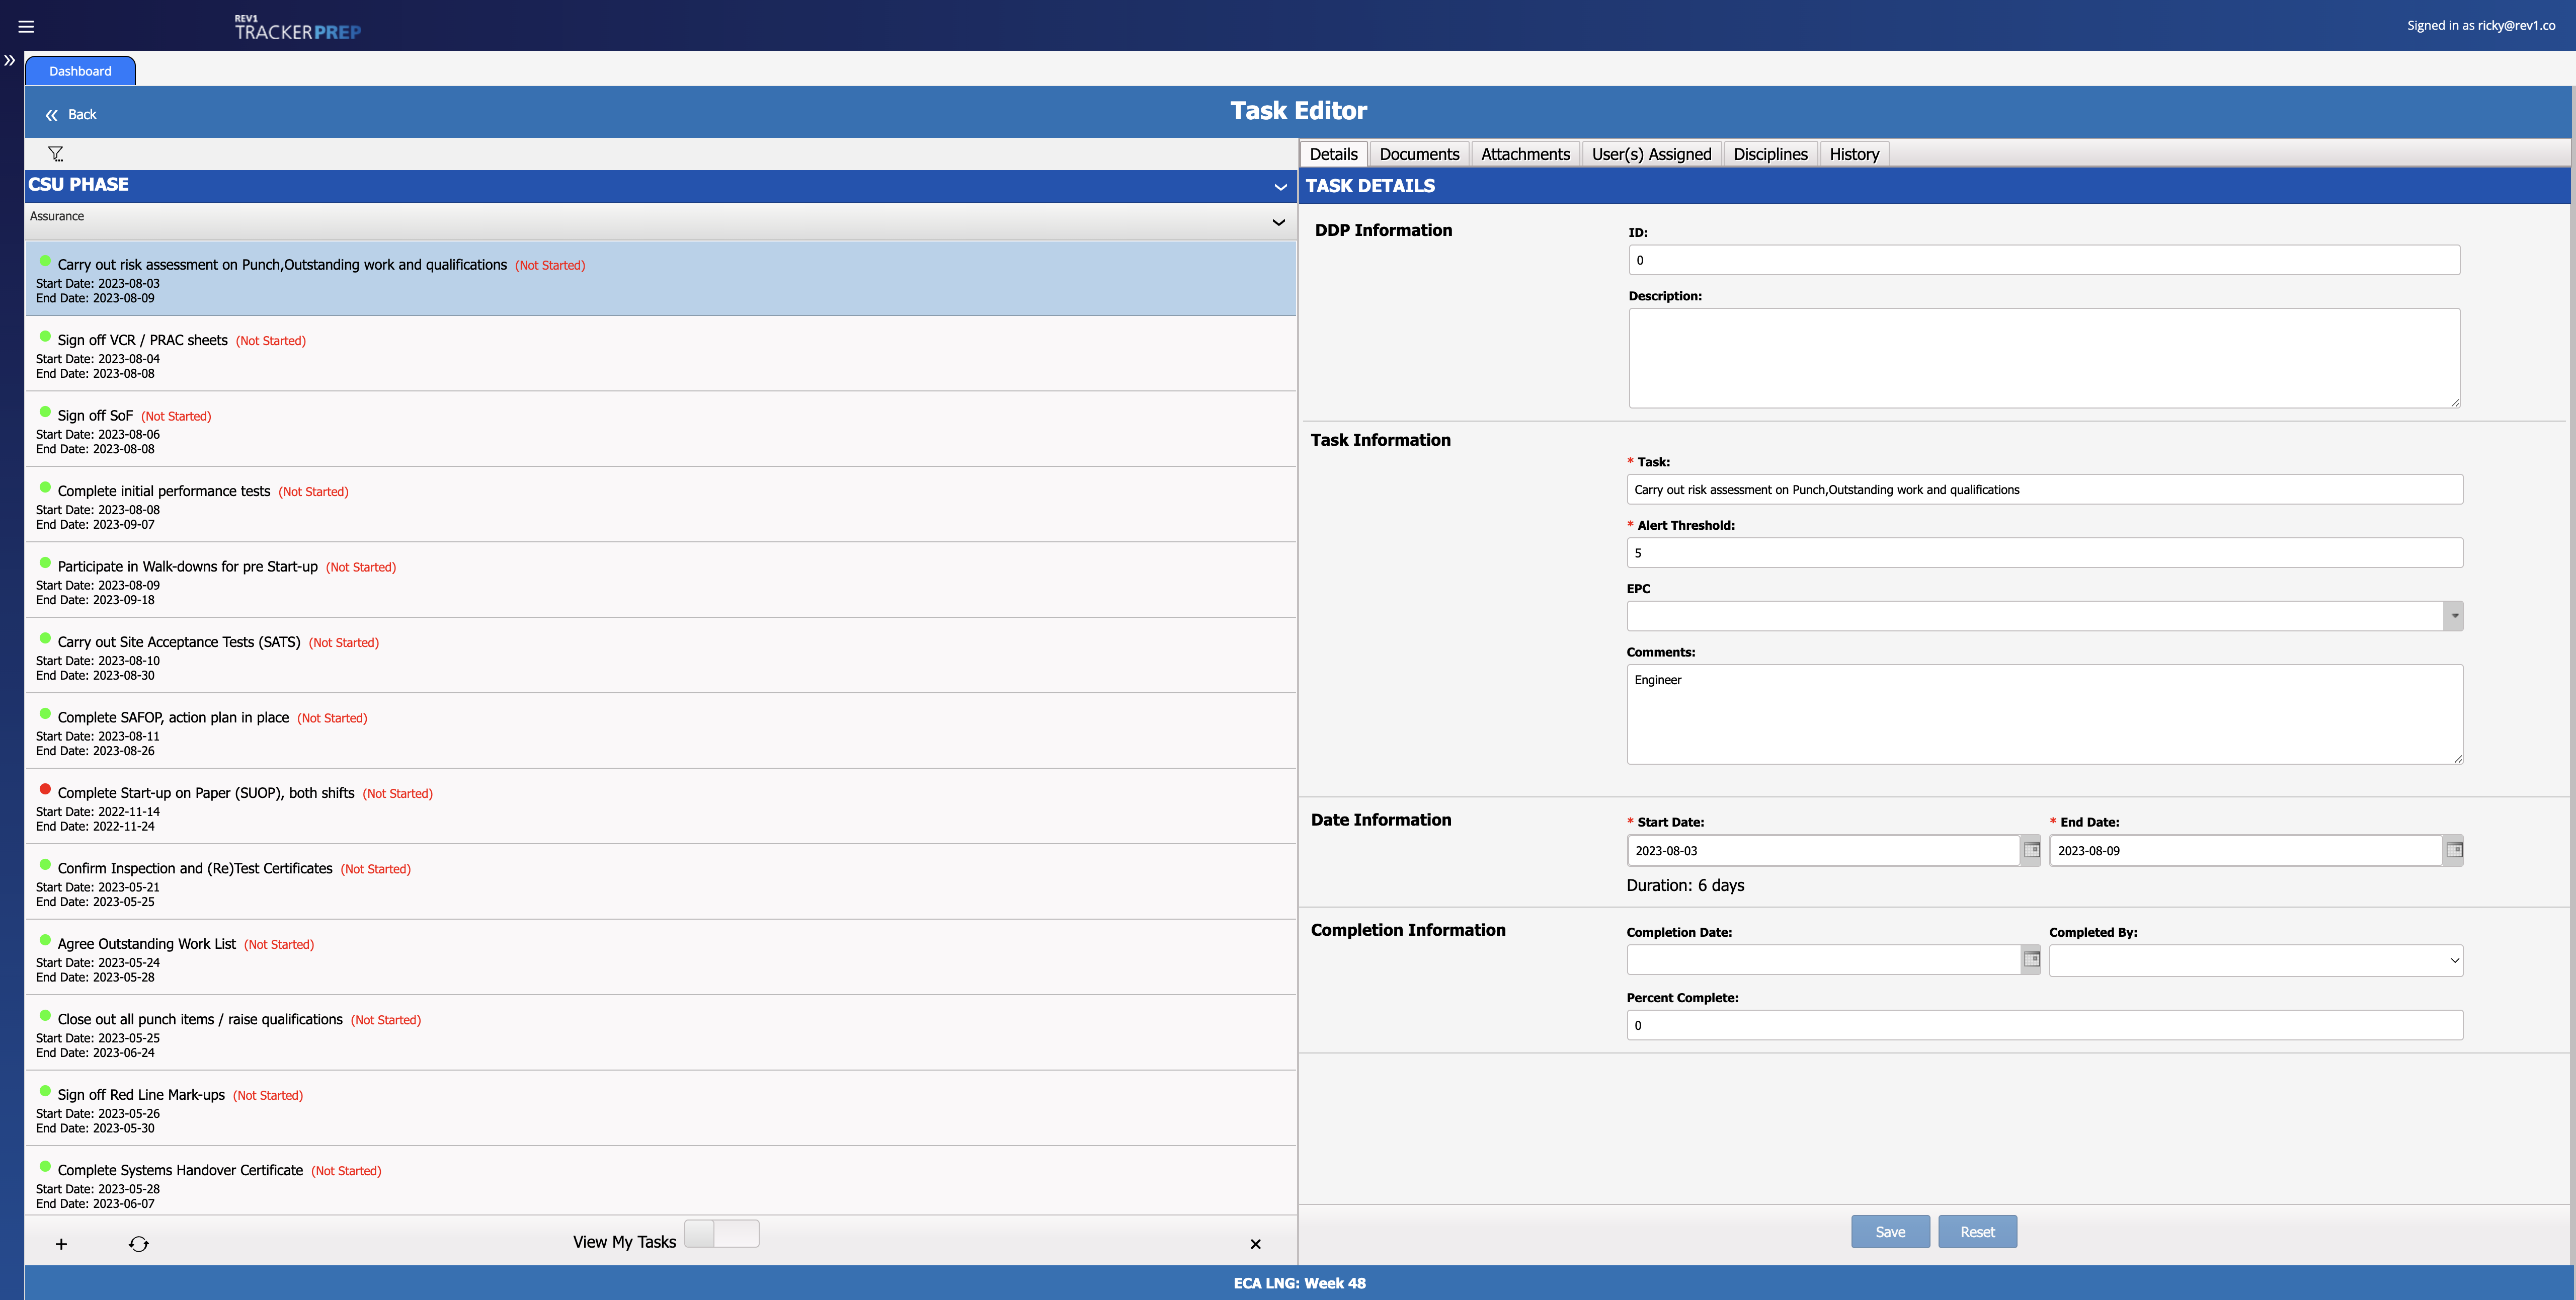Click the X icon beside View My Tasks
Screen dimensions: 2576x1300
point(1255,1244)
